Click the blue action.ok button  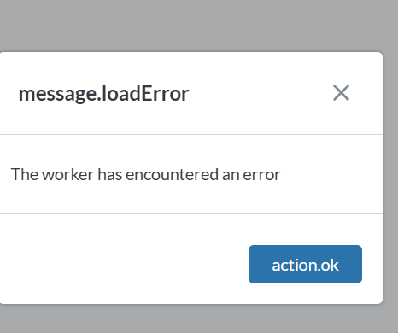pos(305,264)
